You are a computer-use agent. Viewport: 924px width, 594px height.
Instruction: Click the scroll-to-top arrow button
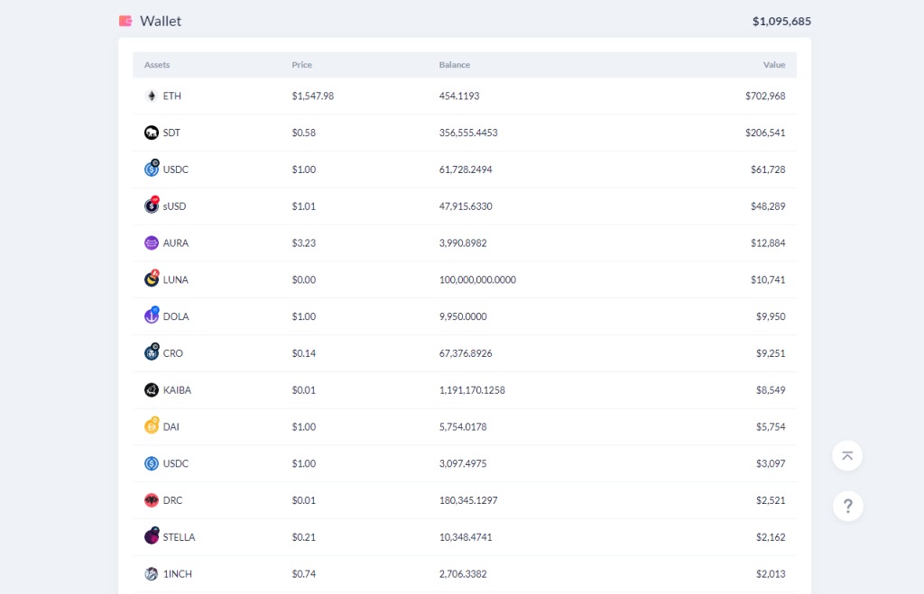click(847, 456)
